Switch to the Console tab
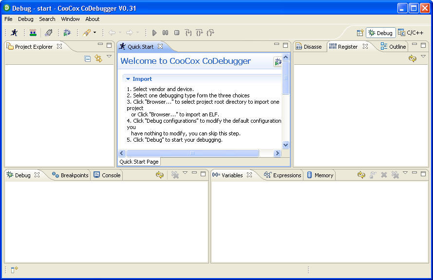 pyautogui.click(x=107, y=175)
